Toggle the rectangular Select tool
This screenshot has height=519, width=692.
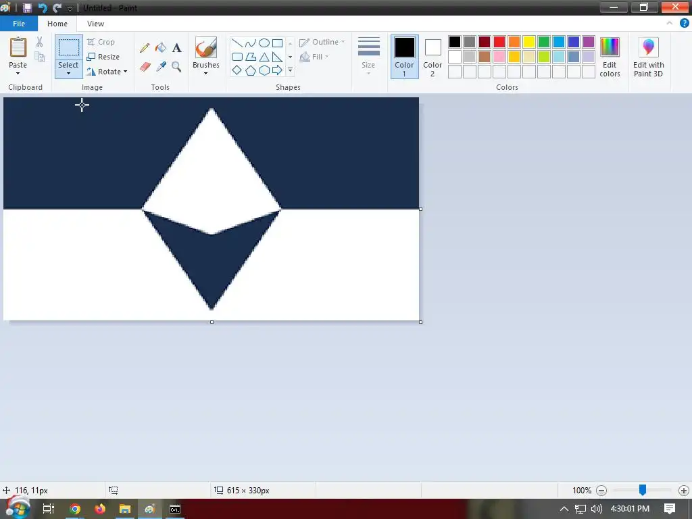click(69, 47)
